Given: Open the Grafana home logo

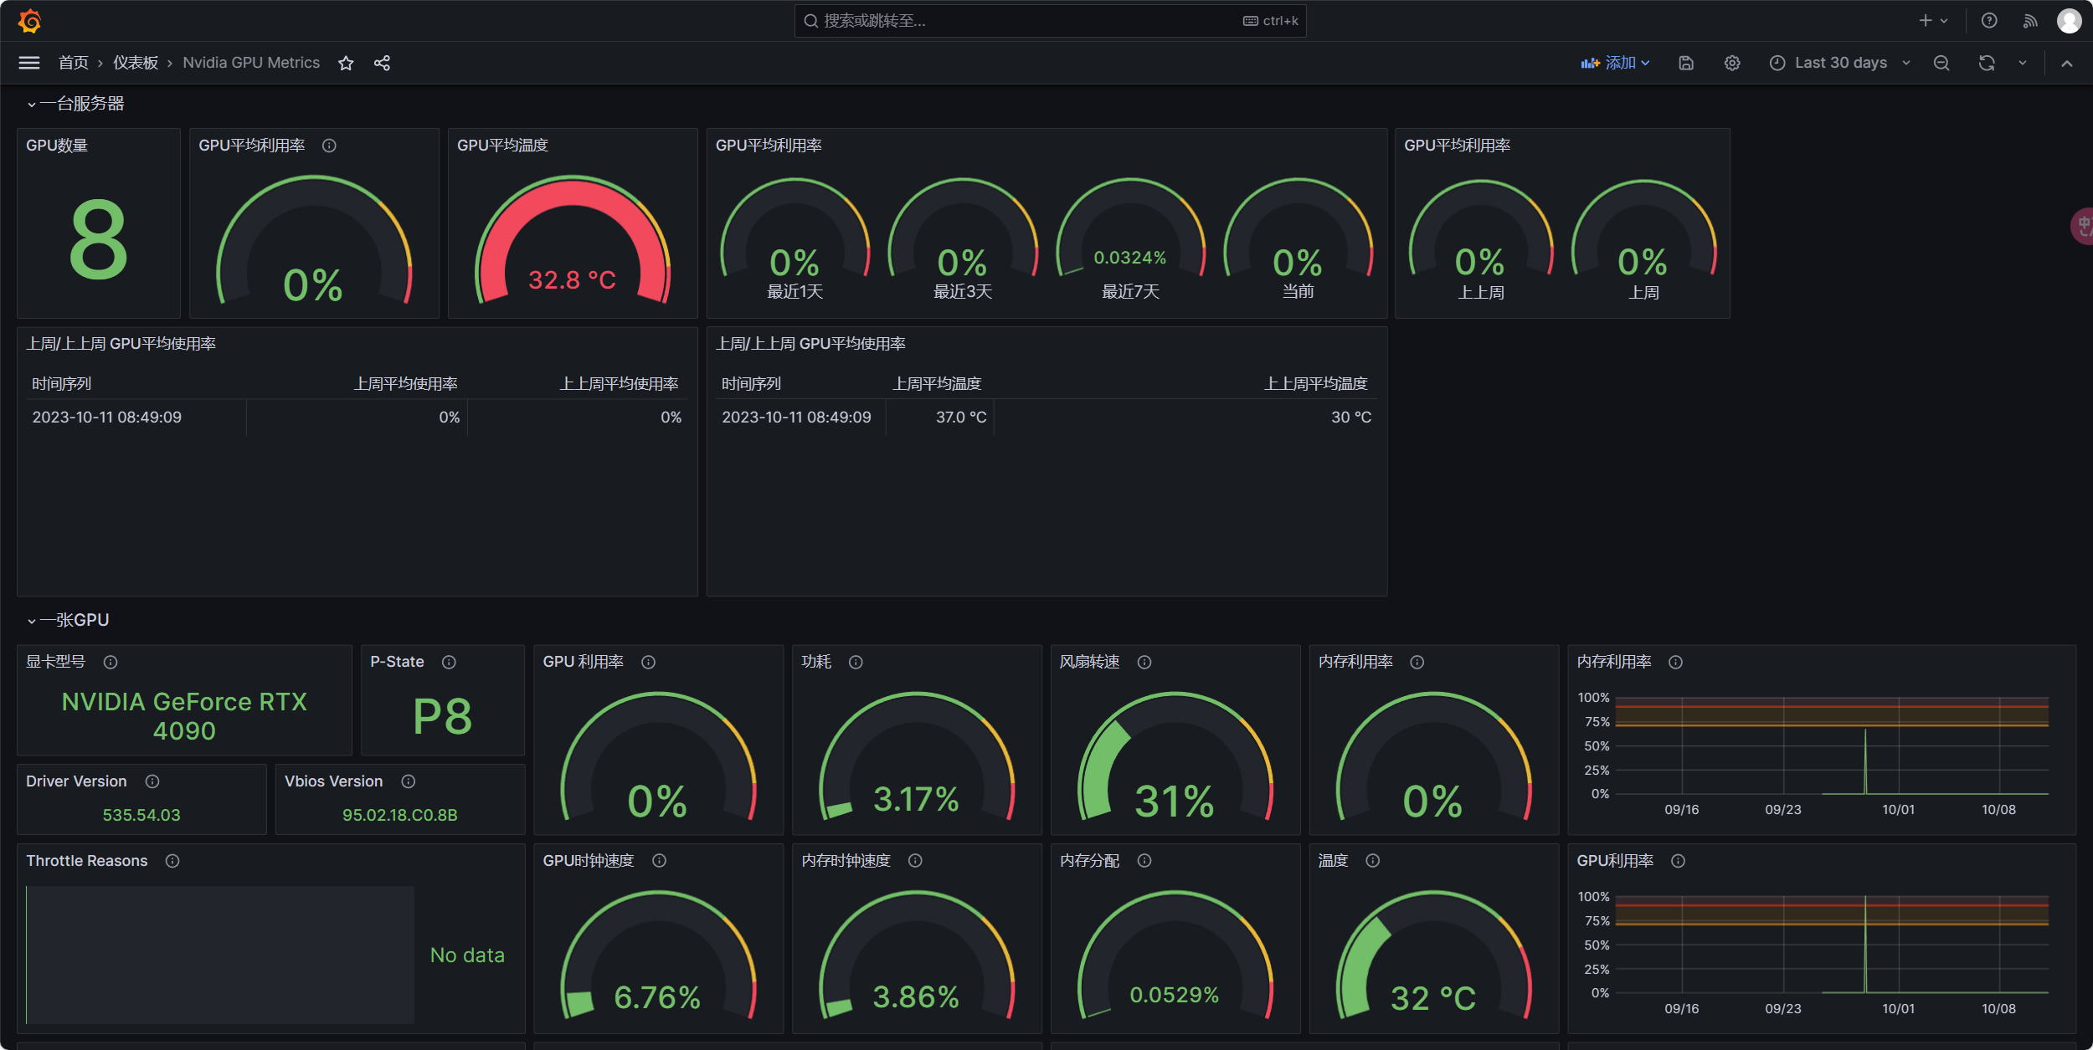Looking at the screenshot, I should pyautogui.click(x=29, y=21).
